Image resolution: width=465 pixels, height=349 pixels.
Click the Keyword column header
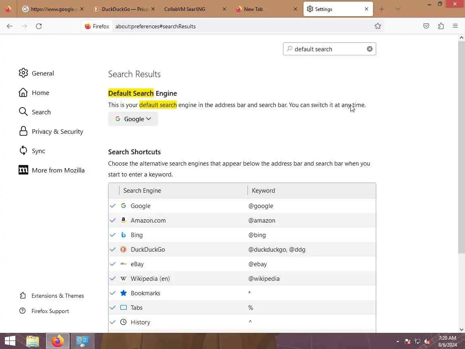tap(312, 191)
